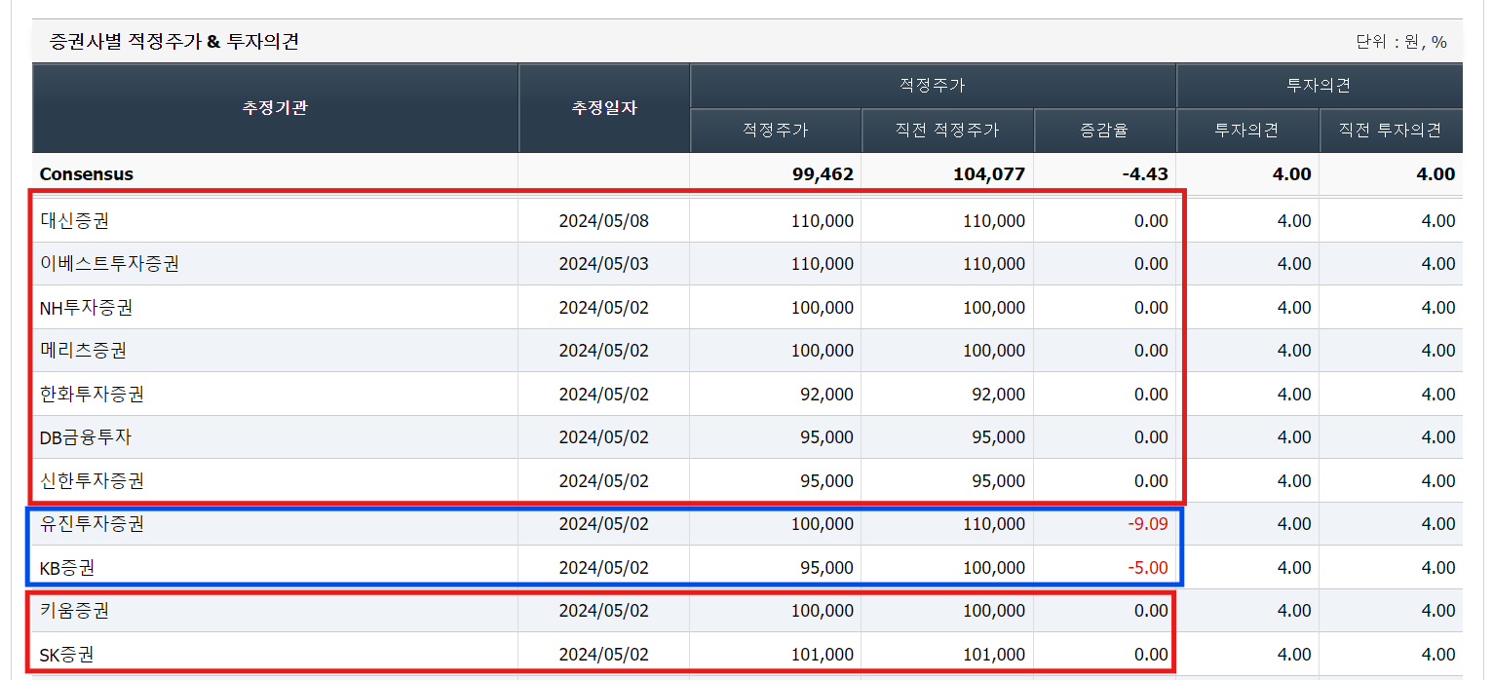Click the 유진투자증권 institution name
This screenshot has width=1493, height=680.
92,524
